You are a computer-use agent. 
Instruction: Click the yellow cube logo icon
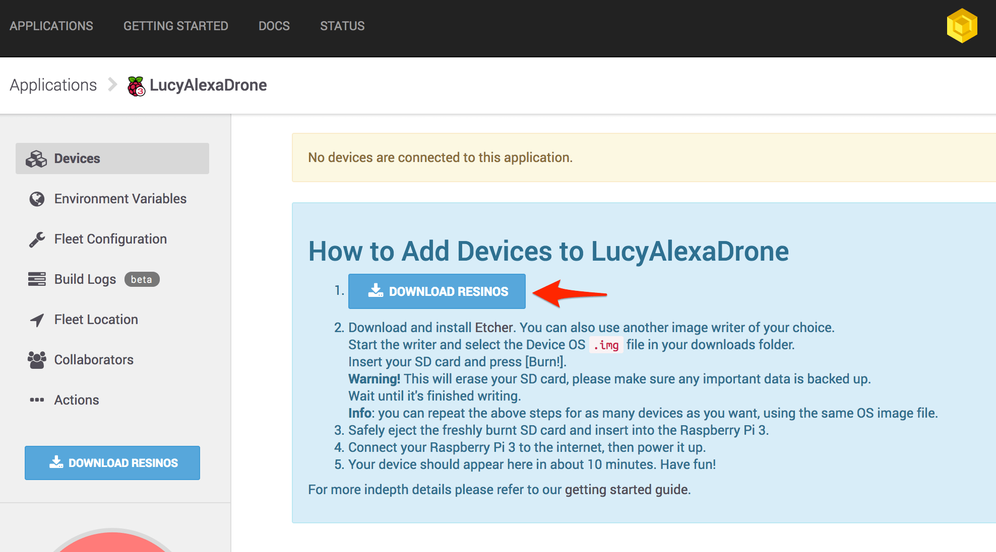click(962, 26)
